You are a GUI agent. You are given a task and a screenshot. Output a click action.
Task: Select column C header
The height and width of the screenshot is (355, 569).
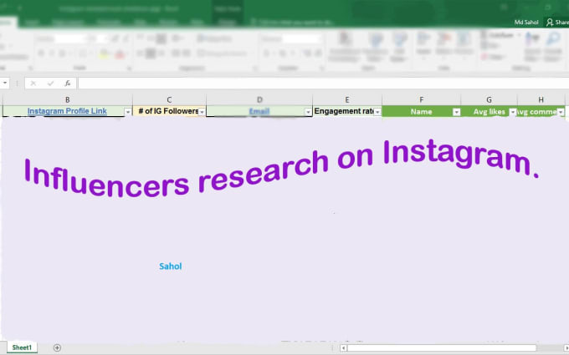click(x=169, y=99)
